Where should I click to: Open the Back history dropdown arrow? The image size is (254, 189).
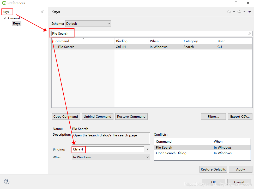(x=234, y=12)
